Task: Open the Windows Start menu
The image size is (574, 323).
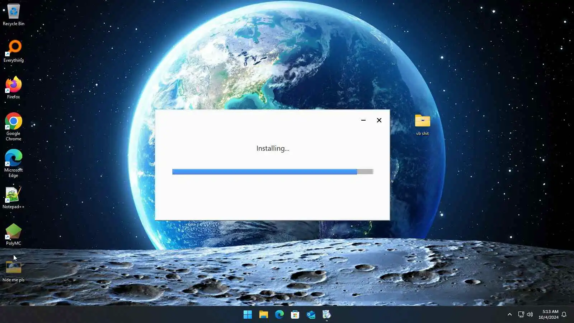Action: click(248, 315)
